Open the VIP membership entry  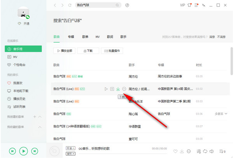pyautogui.click(x=182, y=5)
